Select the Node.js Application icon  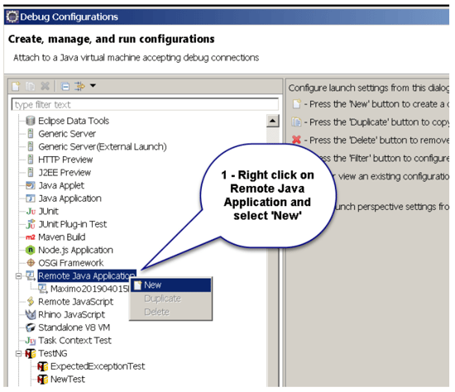click(31, 250)
